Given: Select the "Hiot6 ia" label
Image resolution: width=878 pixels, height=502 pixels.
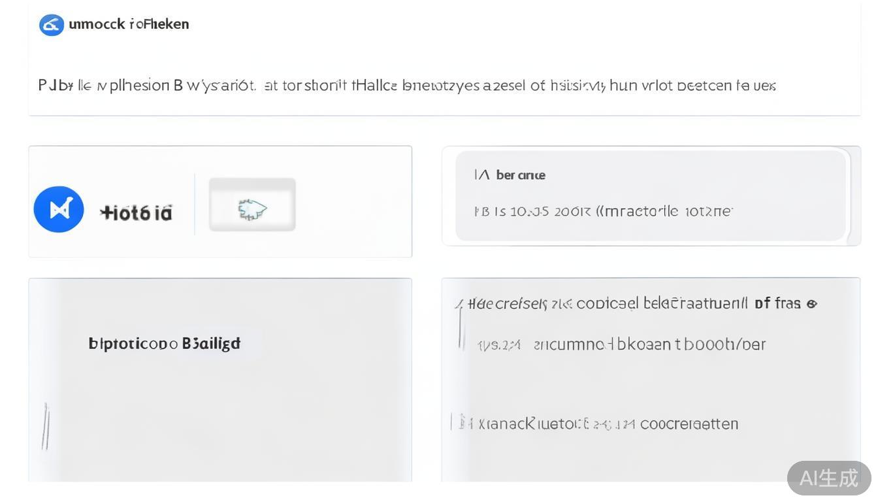Looking at the screenshot, I should [136, 212].
